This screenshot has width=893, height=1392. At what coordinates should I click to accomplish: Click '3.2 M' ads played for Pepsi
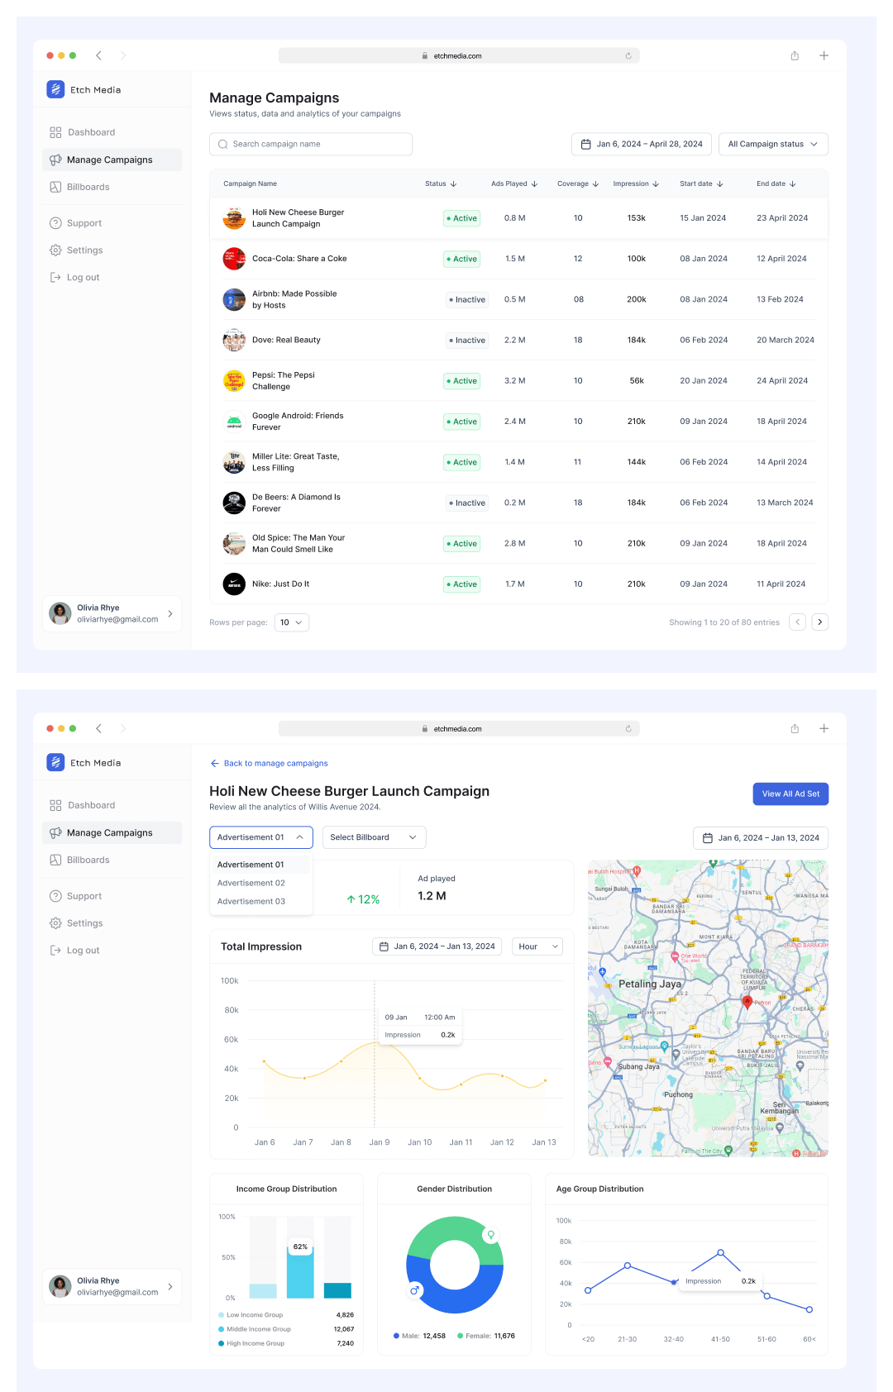[515, 381]
